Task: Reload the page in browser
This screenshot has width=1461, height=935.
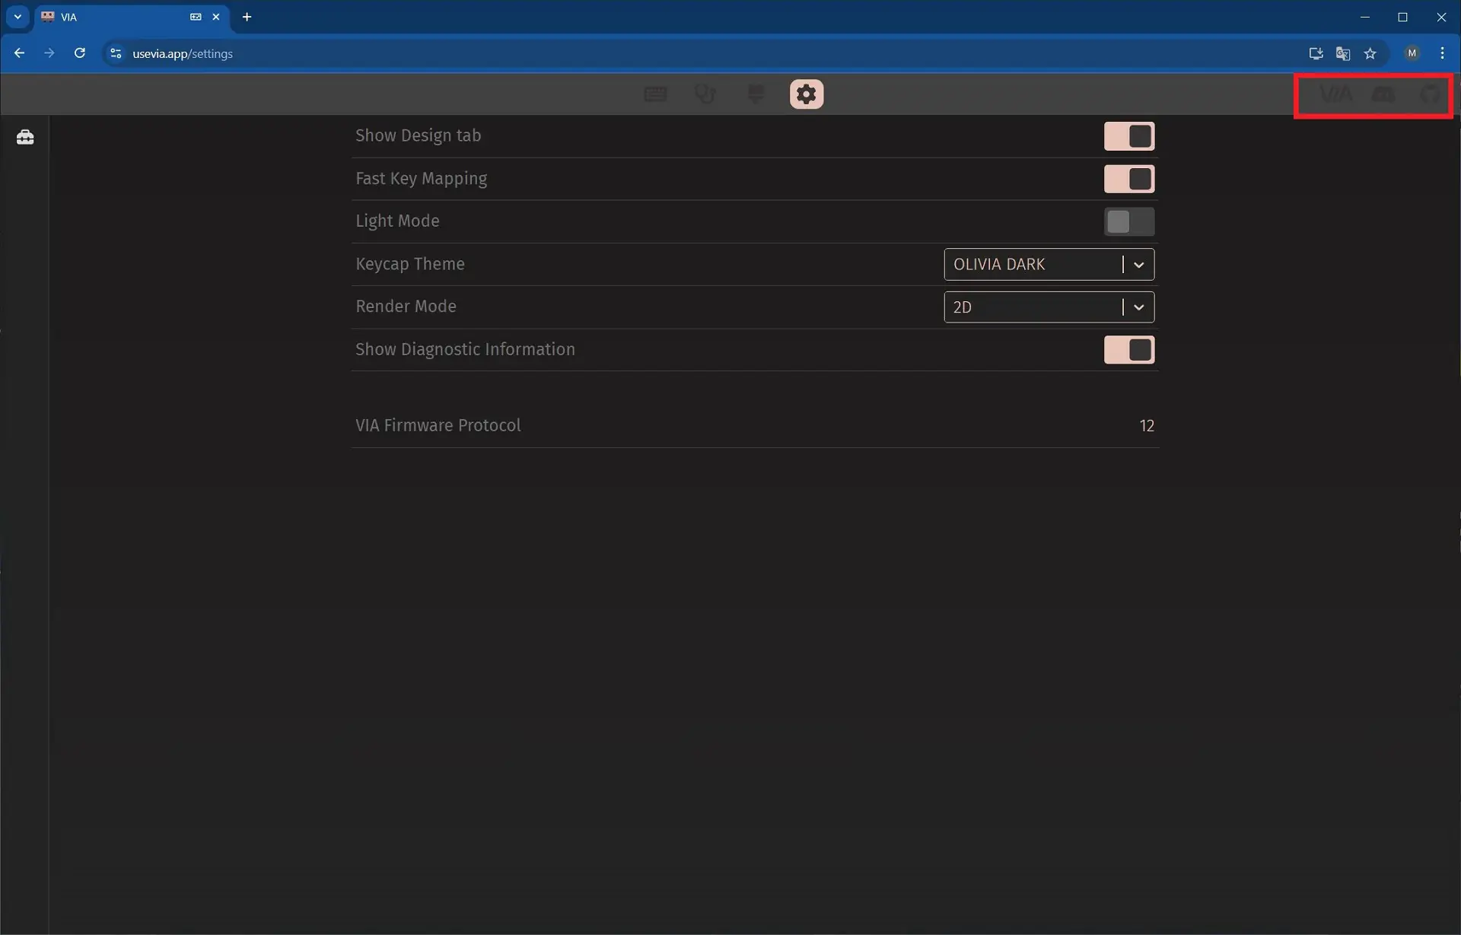Action: pos(79,53)
